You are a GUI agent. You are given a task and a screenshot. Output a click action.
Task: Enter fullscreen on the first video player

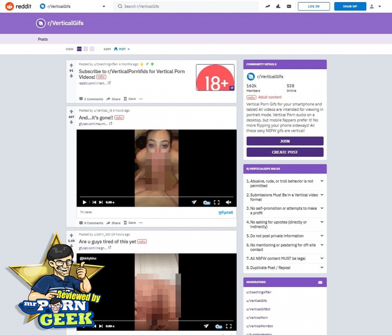pyautogui.click(x=216, y=202)
